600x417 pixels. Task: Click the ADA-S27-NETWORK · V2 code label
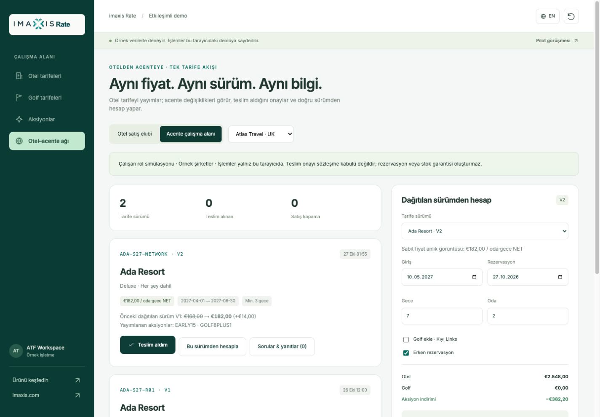click(x=152, y=254)
